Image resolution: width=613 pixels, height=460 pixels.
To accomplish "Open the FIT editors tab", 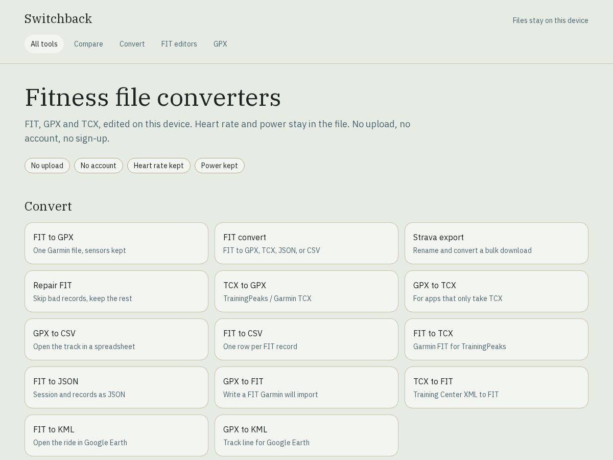I will pyautogui.click(x=179, y=44).
